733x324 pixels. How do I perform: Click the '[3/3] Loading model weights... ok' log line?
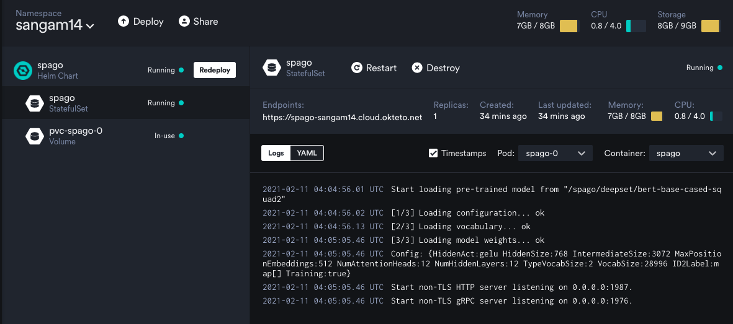pyautogui.click(x=403, y=240)
